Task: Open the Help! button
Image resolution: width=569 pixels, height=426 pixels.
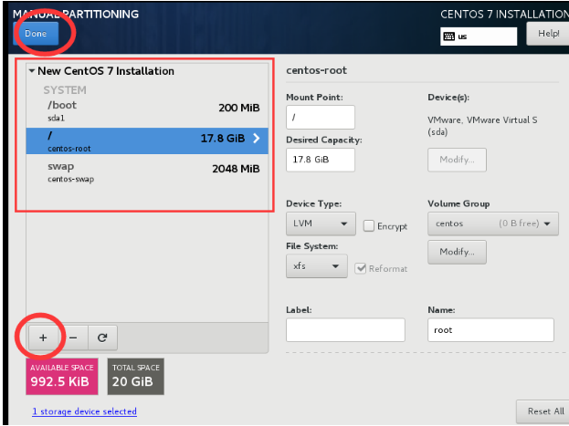Action: pyautogui.click(x=548, y=34)
